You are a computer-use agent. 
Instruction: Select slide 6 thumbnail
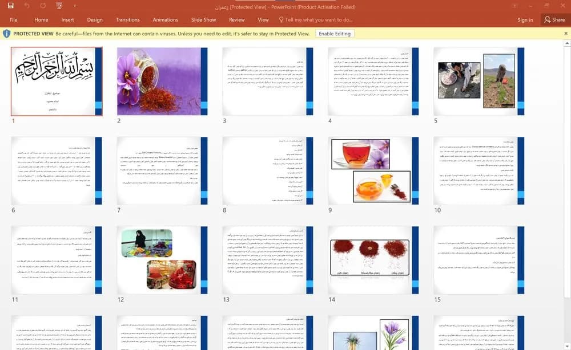pos(57,171)
